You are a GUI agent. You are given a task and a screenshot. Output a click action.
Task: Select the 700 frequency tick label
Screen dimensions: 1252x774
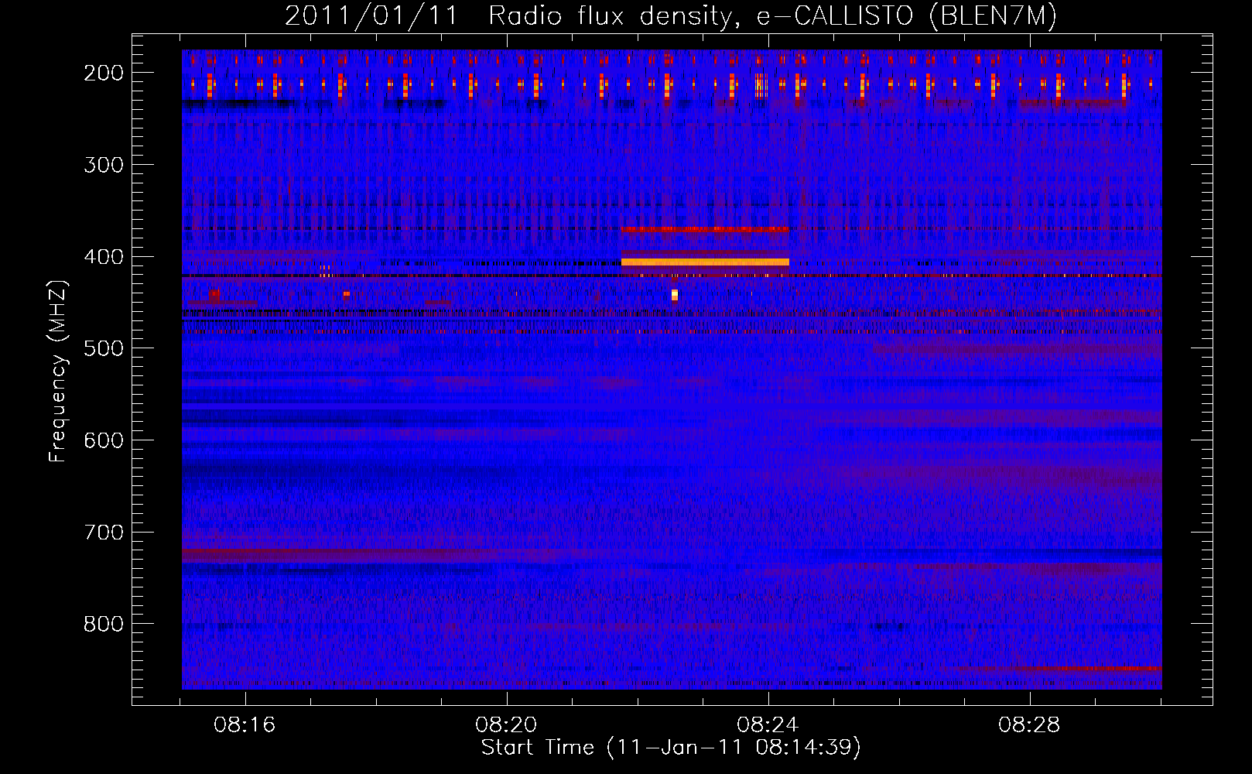pyautogui.click(x=104, y=533)
